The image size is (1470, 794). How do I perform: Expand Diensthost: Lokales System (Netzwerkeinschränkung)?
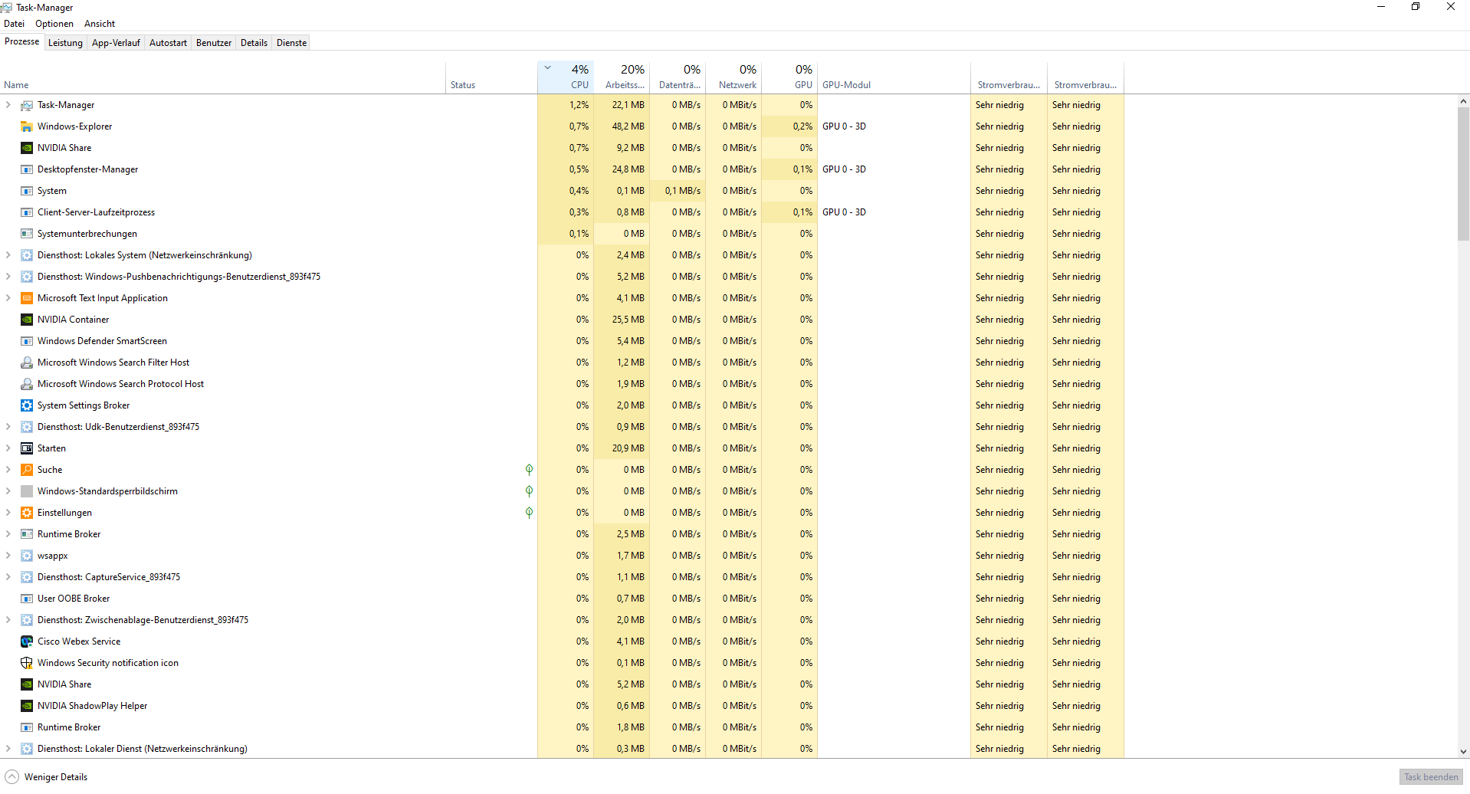8,255
